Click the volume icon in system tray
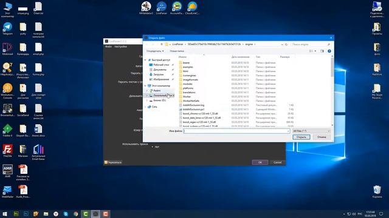 tap(354, 214)
